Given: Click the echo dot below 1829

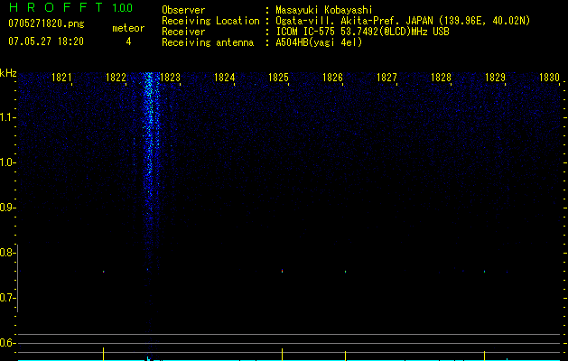Looking at the screenshot, I should (484, 272).
